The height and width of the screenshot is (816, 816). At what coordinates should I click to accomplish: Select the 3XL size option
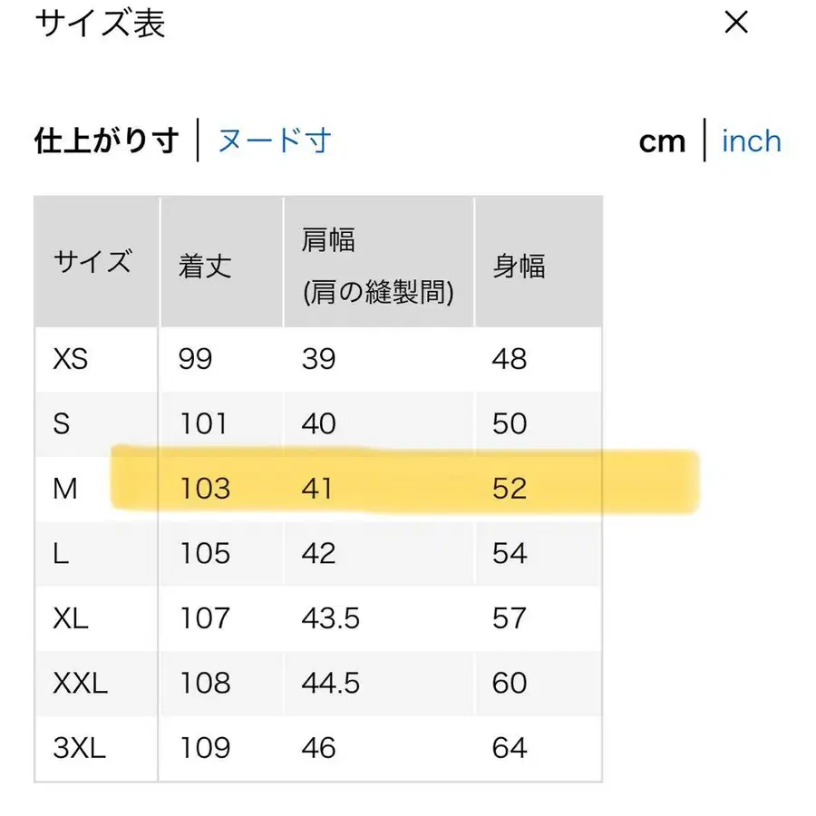pyautogui.click(x=78, y=748)
